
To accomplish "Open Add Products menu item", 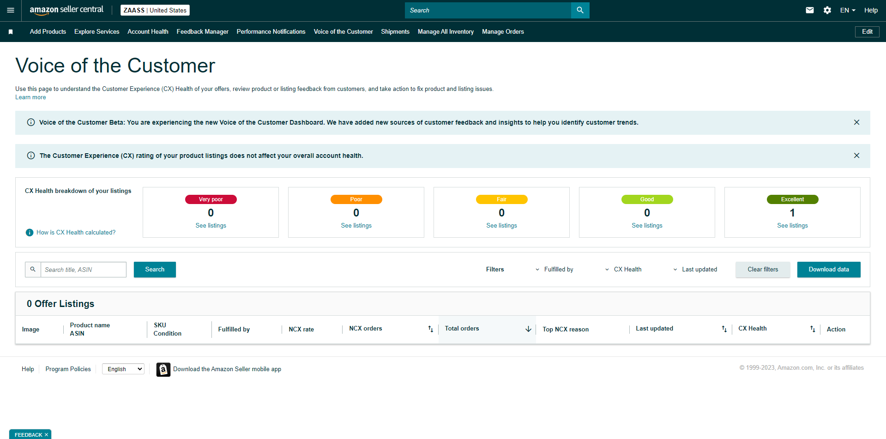I will tap(48, 32).
